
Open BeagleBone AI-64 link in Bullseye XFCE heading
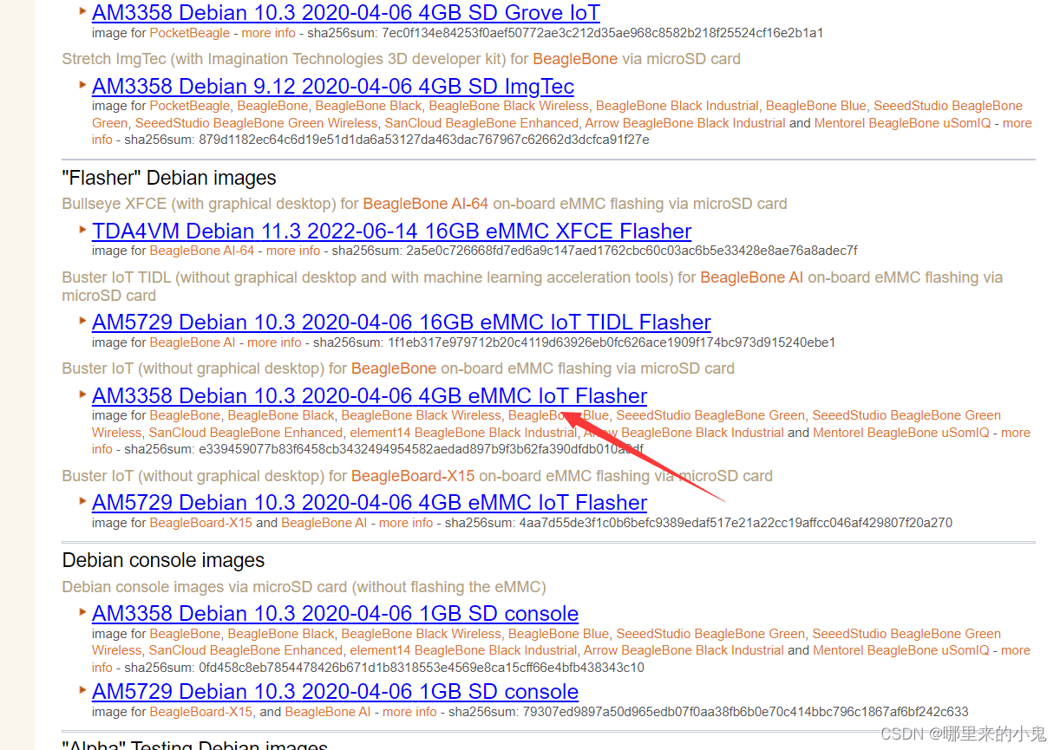[x=426, y=204]
